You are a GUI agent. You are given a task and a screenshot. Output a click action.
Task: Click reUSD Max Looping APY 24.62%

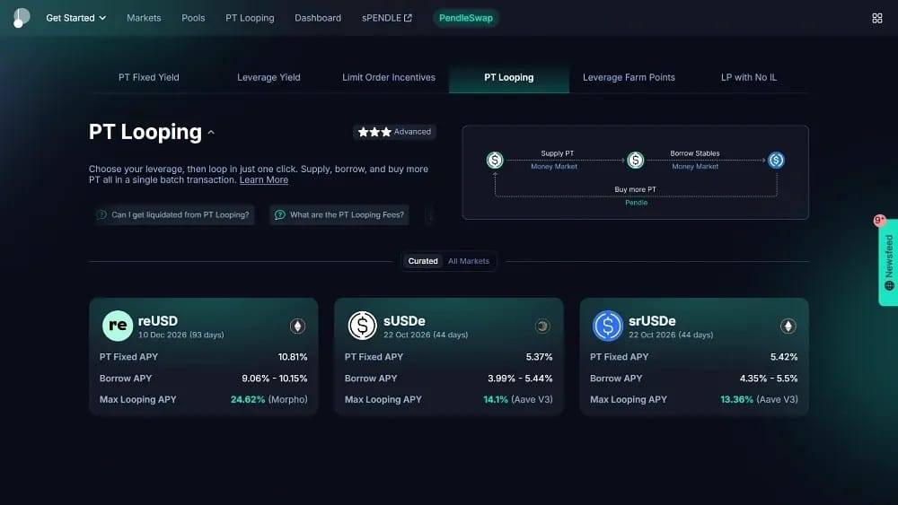click(x=248, y=399)
